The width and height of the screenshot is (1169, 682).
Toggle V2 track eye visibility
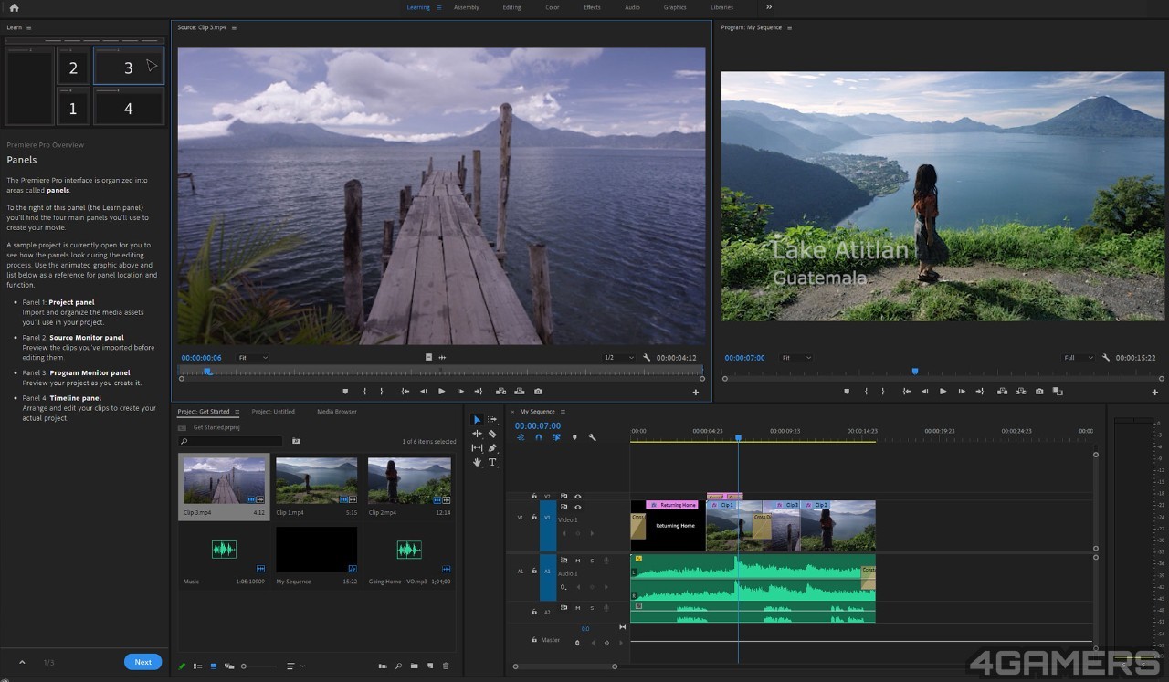(x=577, y=497)
